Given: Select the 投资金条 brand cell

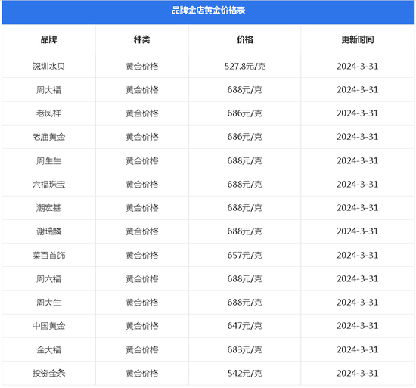Looking at the screenshot, I should point(49,374).
